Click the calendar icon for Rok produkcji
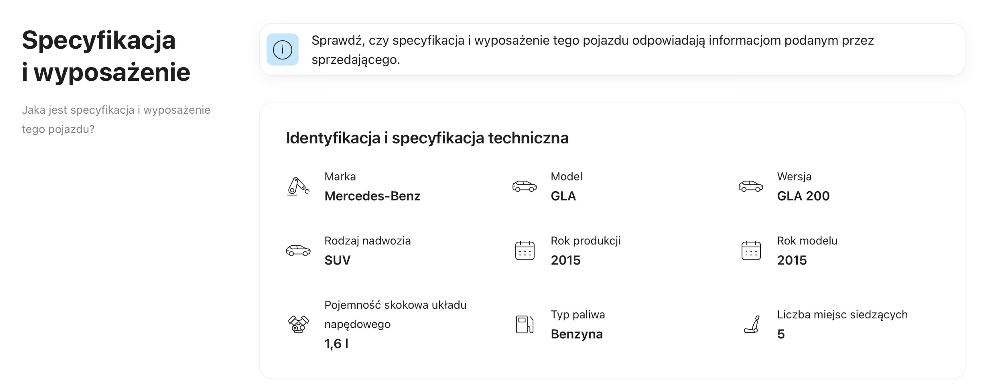The image size is (987, 390). click(524, 251)
